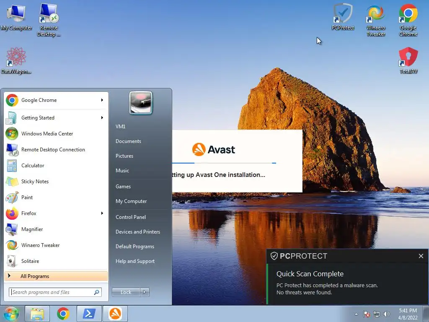Open the PCProtect desktop shortcut
Image resolution: width=429 pixels, height=322 pixels.
coord(343,16)
